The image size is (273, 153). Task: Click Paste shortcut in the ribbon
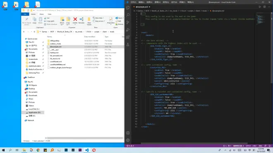(x=50, y=24)
